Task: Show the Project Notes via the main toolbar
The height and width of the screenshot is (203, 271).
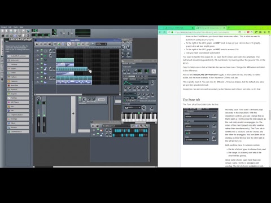Action: (x=24, y=36)
